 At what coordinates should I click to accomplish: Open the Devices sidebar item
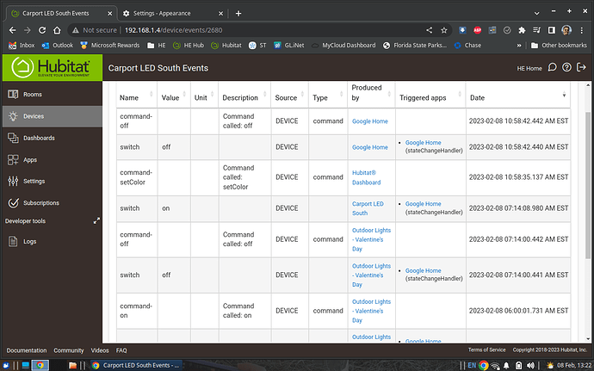coord(52,116)
